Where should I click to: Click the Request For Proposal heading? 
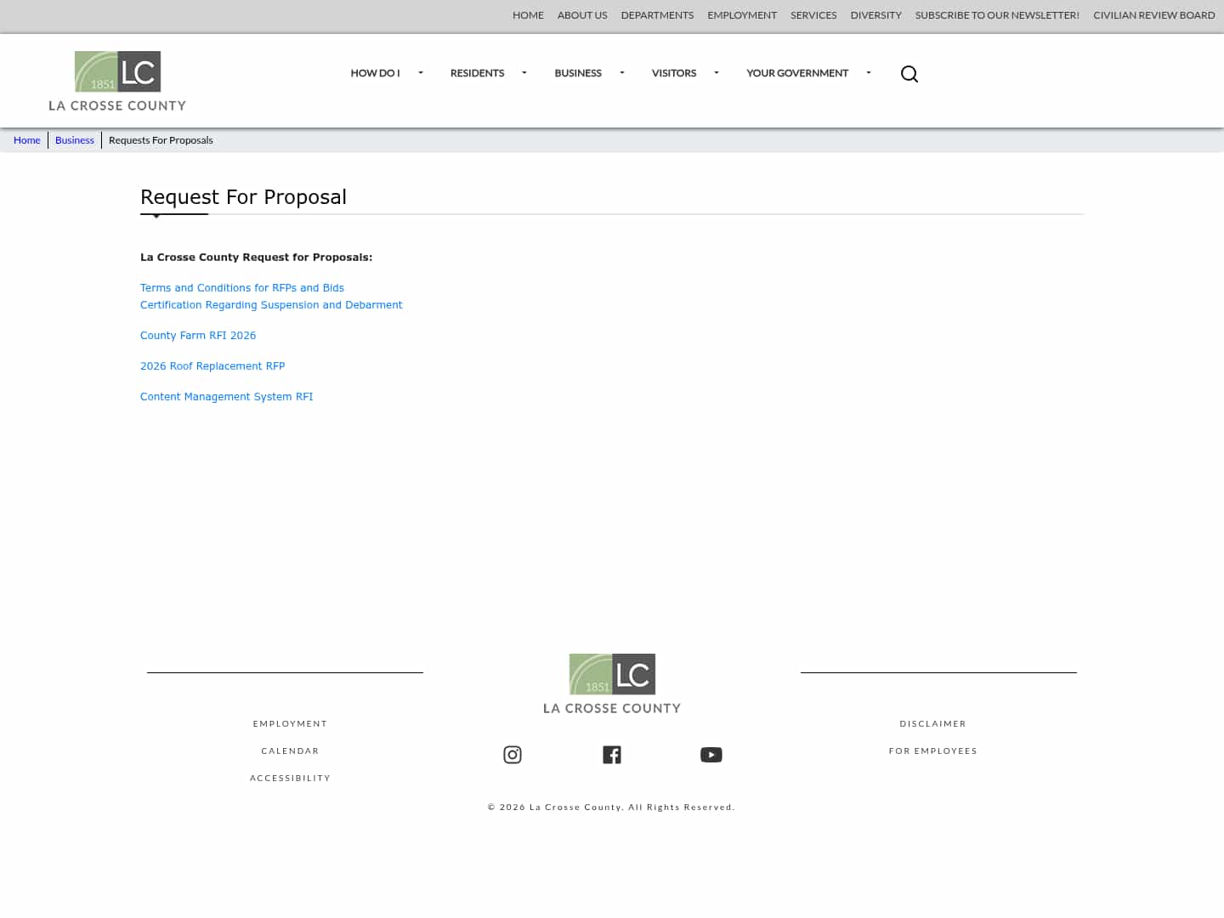pyautogui.click(x=243, y=197)
